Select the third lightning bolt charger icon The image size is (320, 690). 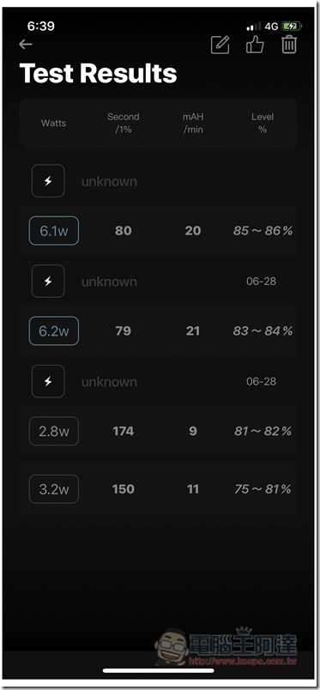point(48,382)
